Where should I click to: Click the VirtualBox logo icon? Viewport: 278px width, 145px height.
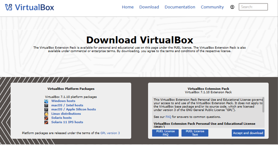click(x=8, y=7)
